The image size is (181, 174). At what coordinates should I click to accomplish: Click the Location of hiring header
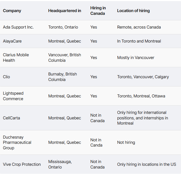(x=133, y=11)
